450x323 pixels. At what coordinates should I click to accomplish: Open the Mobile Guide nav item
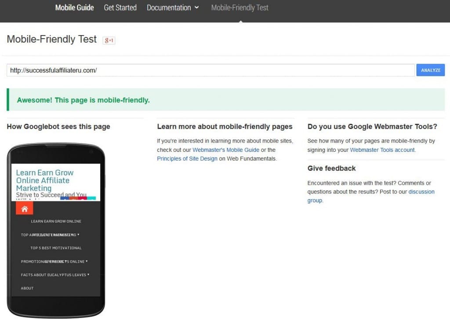coord(74,8)
